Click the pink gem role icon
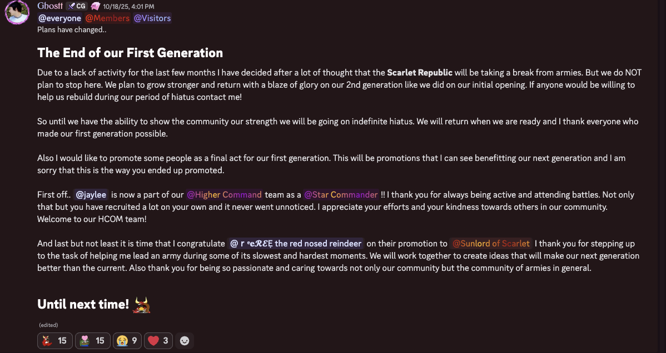The width and height of the screenshot is (666, 353). [x=95, y=6]
